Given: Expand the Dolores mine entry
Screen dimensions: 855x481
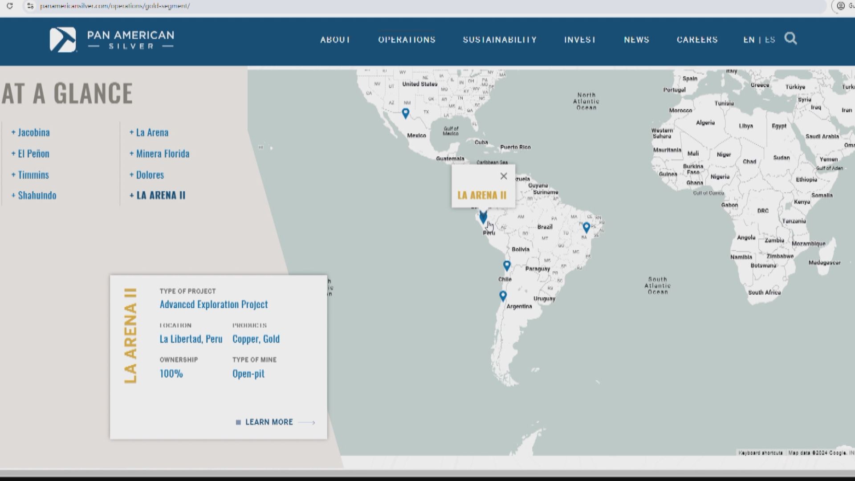Looking at the screenshot, I should 147,175.
